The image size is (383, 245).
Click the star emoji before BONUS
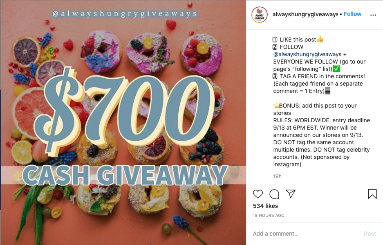click(276, 106)
